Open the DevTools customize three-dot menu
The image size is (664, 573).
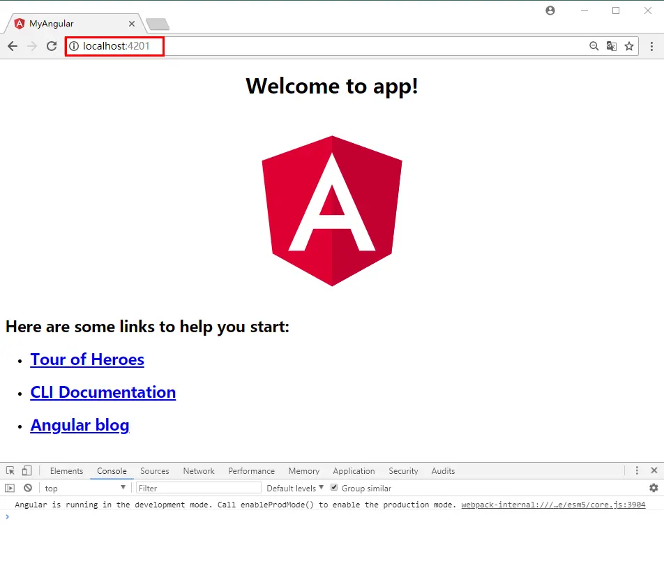point(637,470)
